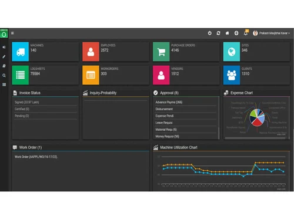
Task: Open the Workorders orange tile icon
Action: (91, 75)
